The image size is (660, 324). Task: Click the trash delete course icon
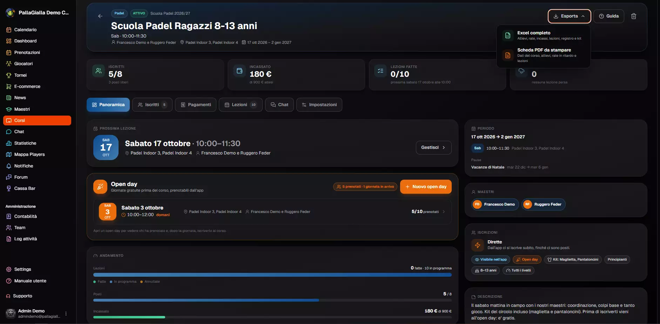pyautogui.click(x=633, y=16)
